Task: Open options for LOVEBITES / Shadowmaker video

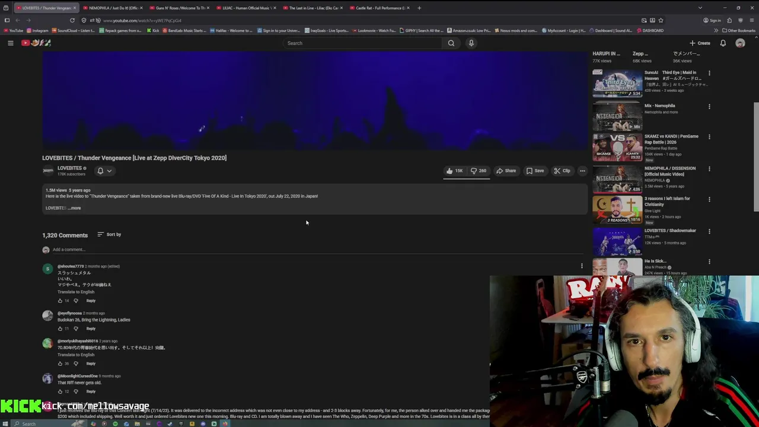Action: point(709,231)
